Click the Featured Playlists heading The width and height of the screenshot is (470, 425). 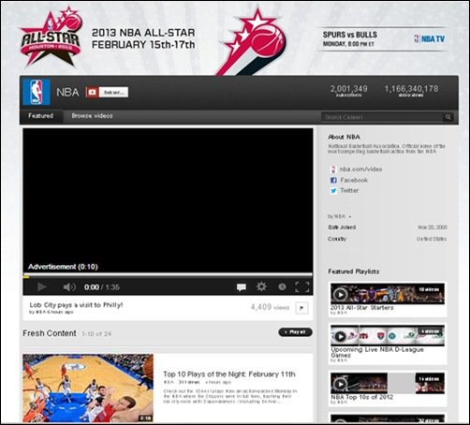(x=354, y=271)
